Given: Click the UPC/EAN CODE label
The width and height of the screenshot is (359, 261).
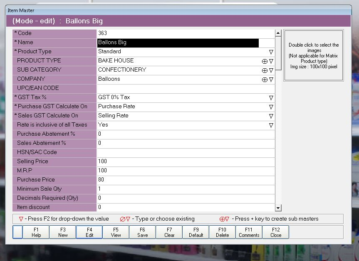Looking at the screenshot, I should 38,88.
